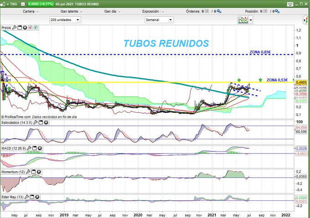This screenshot has width=310, height=218.
Task: Click the red sell arrow icon in Precio
Action: pyautogui.click(x=30, y=28)
